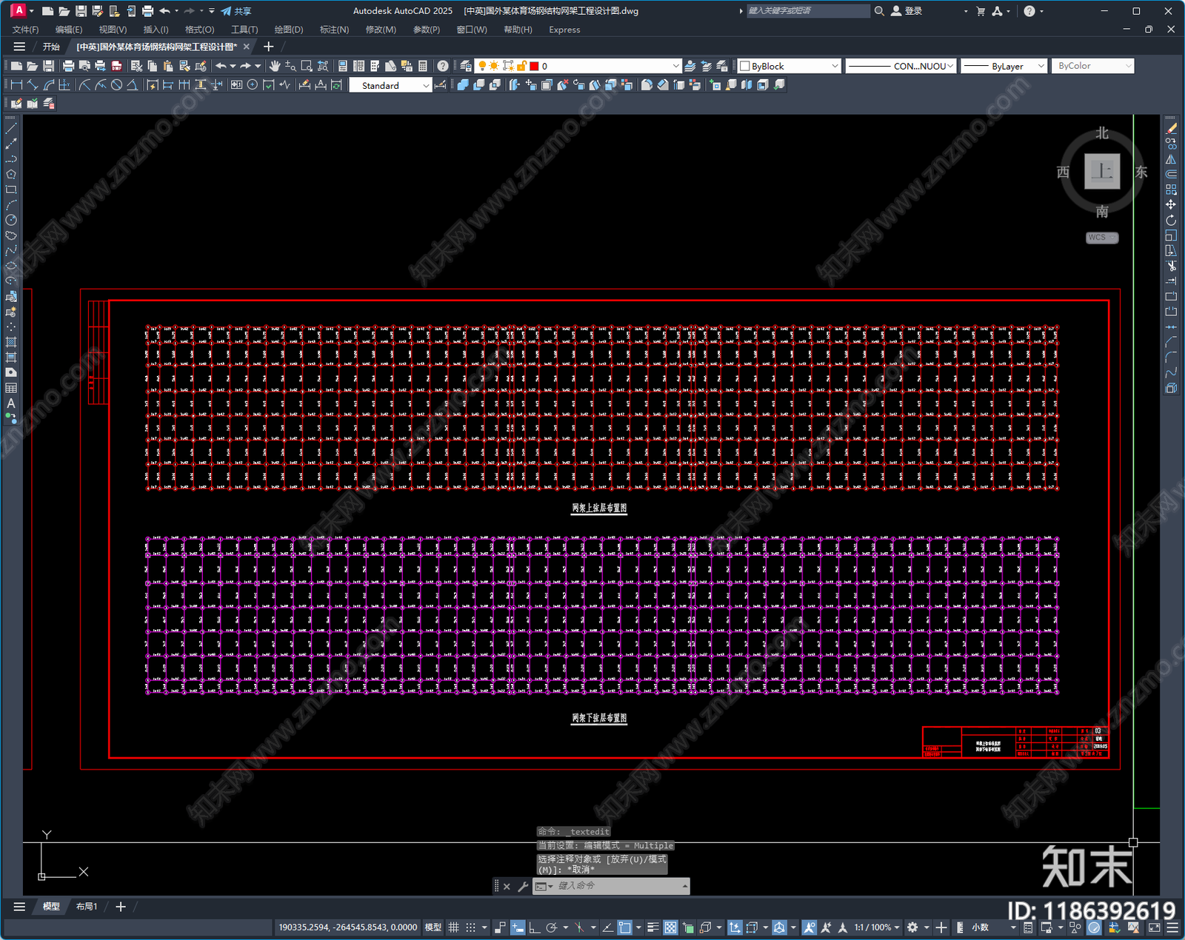The width and height of the screenshot is (1185, 940).
Task: Open the ByLayer lineweight dropdown
Action: (1004, 66)
